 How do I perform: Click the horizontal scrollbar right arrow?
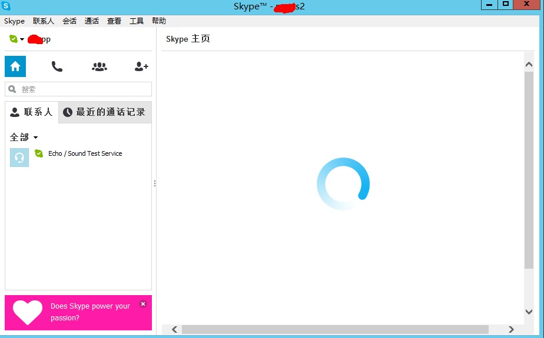pyautogui.click(x=511, y=329)
